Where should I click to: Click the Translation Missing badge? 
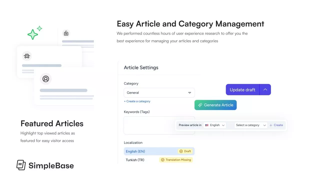pos(176,160)
